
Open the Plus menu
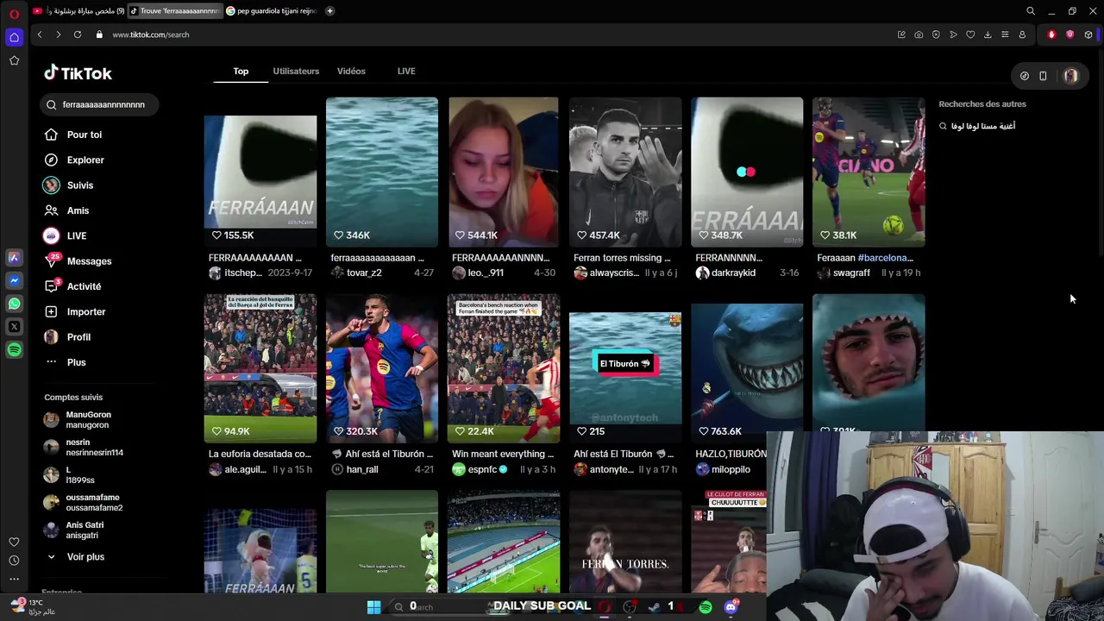pyautogui.click(x=66, y=362)
